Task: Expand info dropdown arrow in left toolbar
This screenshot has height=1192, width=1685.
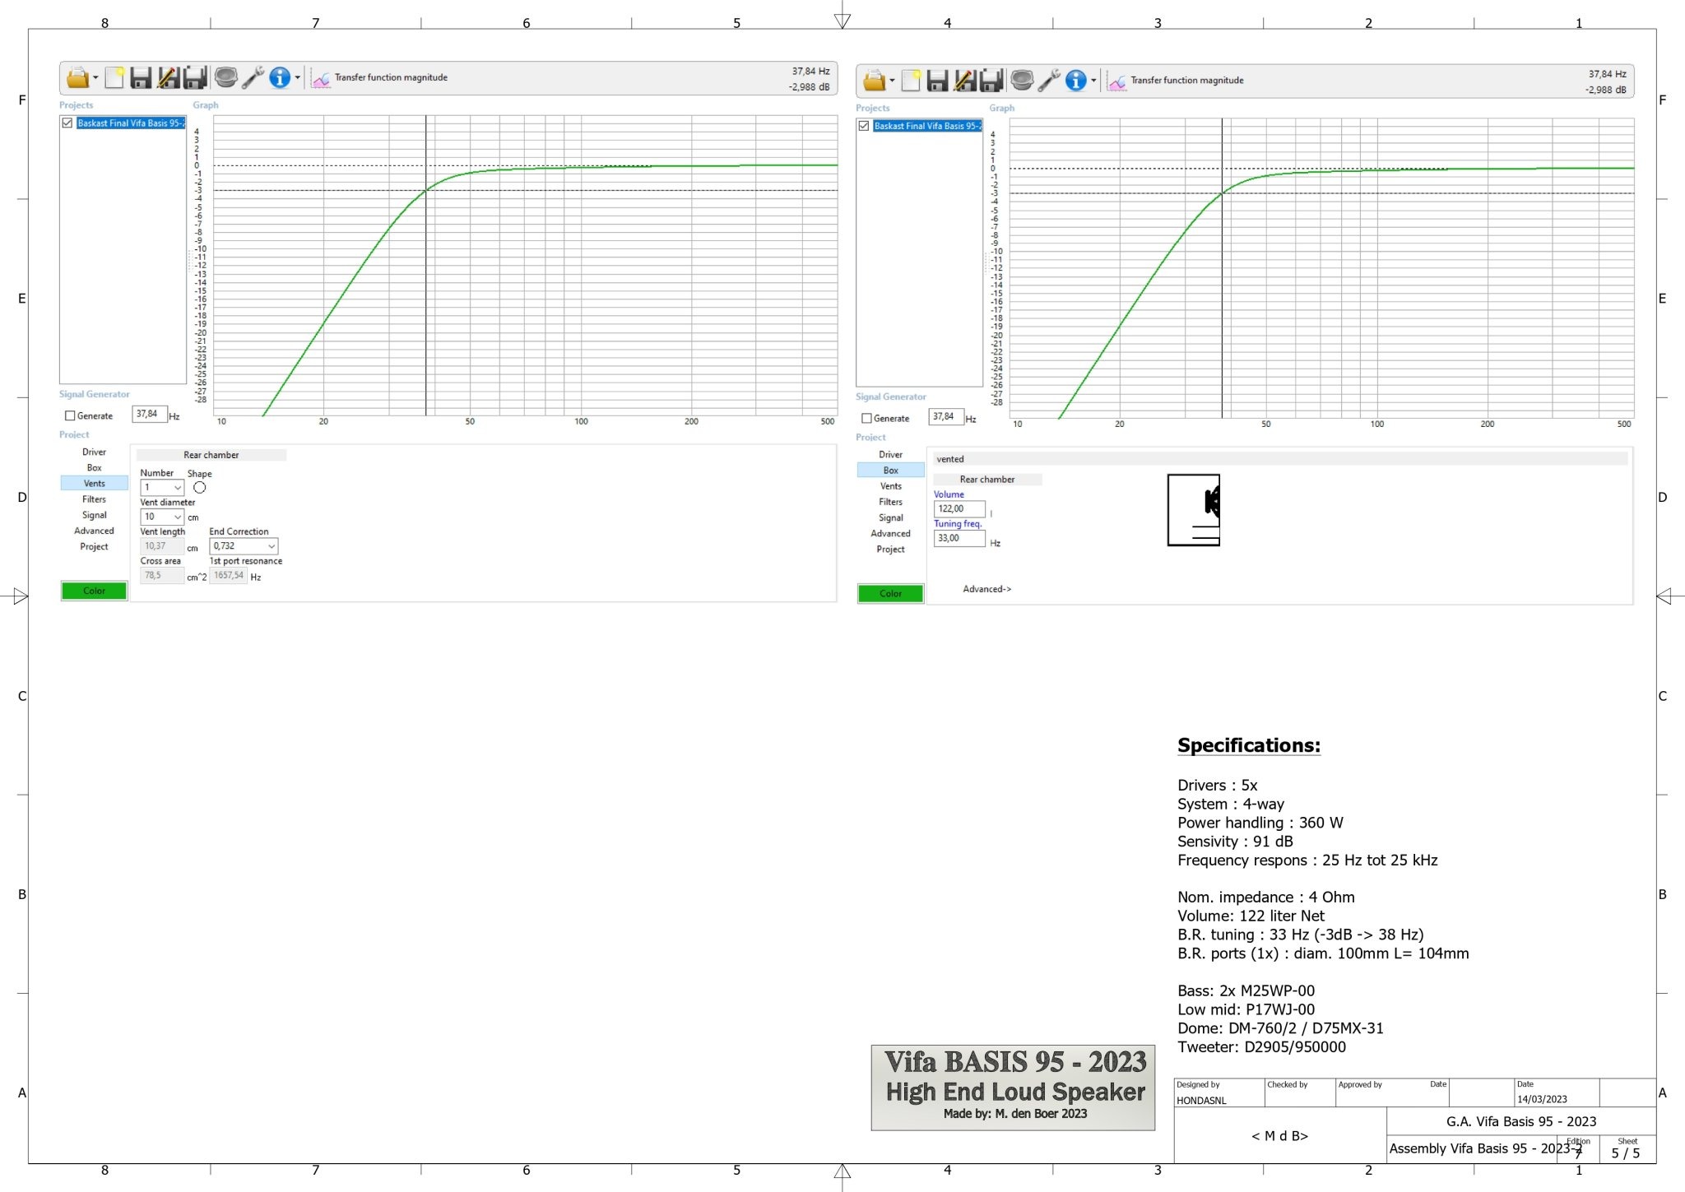Action: (298, 79)
